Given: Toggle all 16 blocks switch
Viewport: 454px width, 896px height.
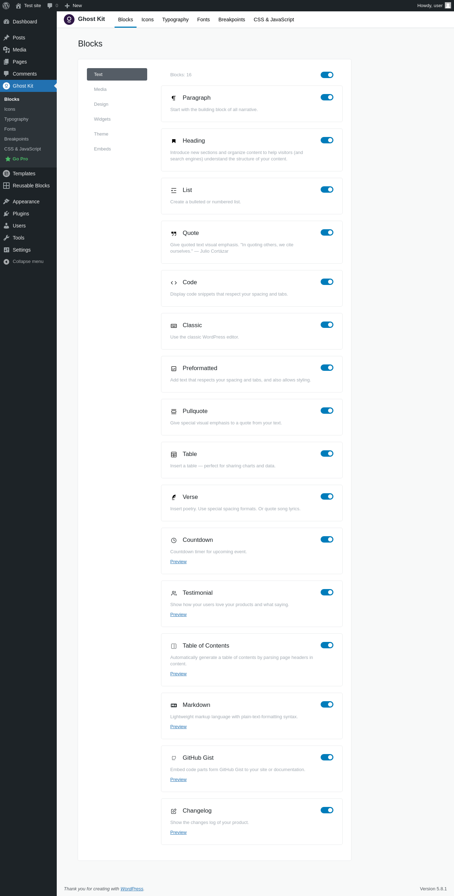Looking at the screenshot, I should coord(327,75).
